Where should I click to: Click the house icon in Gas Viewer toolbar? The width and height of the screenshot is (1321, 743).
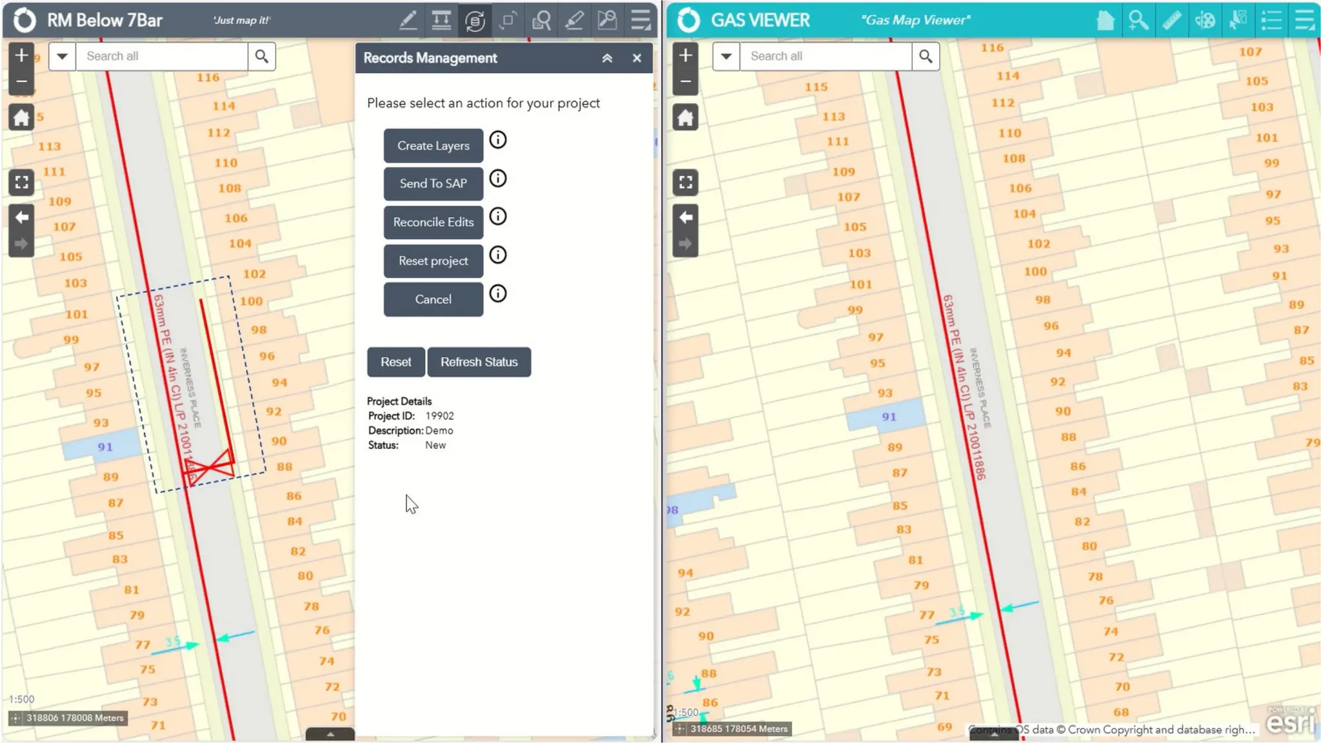coord(1105,21)
